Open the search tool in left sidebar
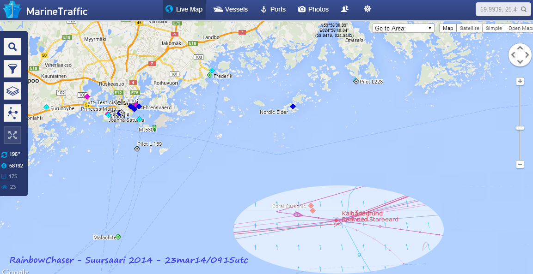This screenshot has width=533, height=274. (12, 47)
